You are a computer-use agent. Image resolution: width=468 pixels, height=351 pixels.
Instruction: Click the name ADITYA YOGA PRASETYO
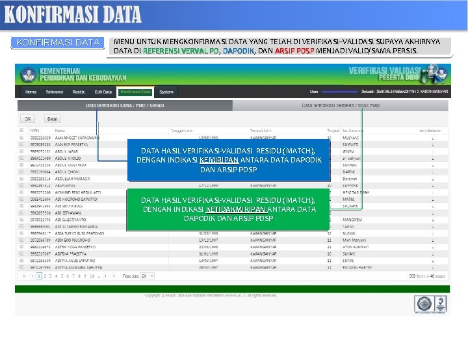pyautogui.click(x=75, y=247)
